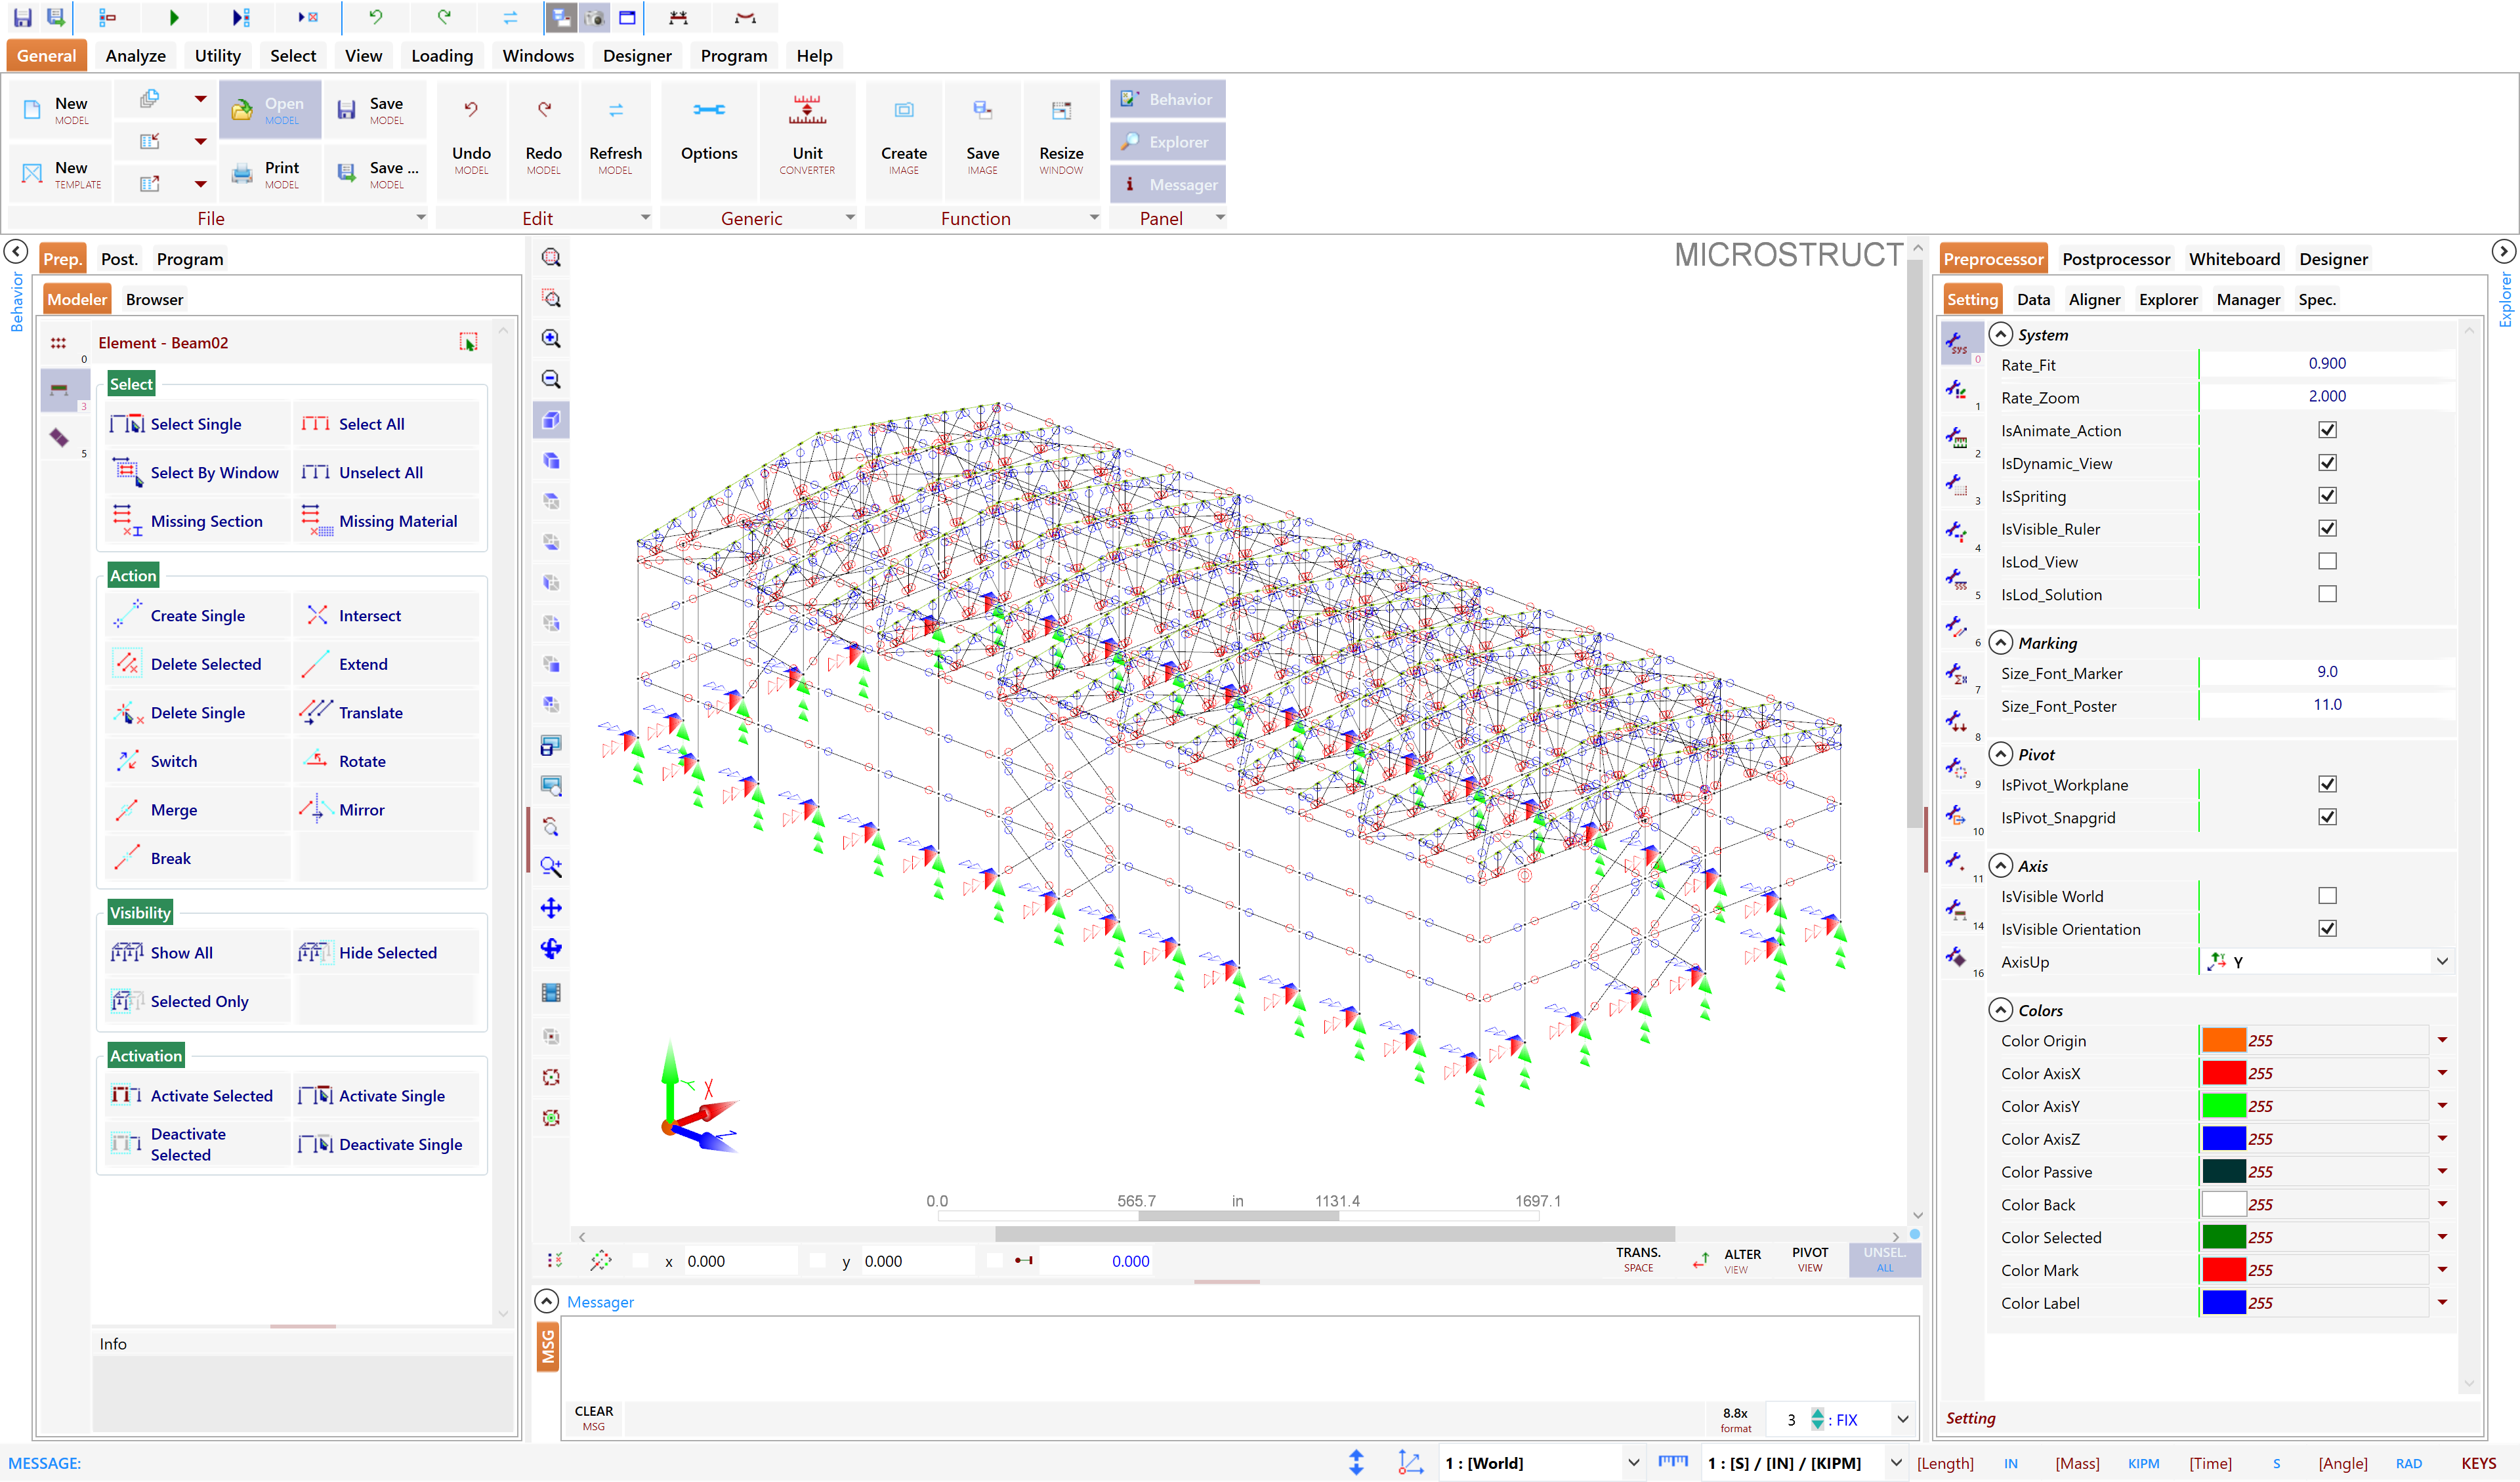The width and height of the screenshot is (2520, 1482).
Task: Toggle the IsSpriting checkbox
Action: (2327, 496)
